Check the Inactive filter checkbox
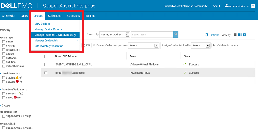 (x=4, y=82)
